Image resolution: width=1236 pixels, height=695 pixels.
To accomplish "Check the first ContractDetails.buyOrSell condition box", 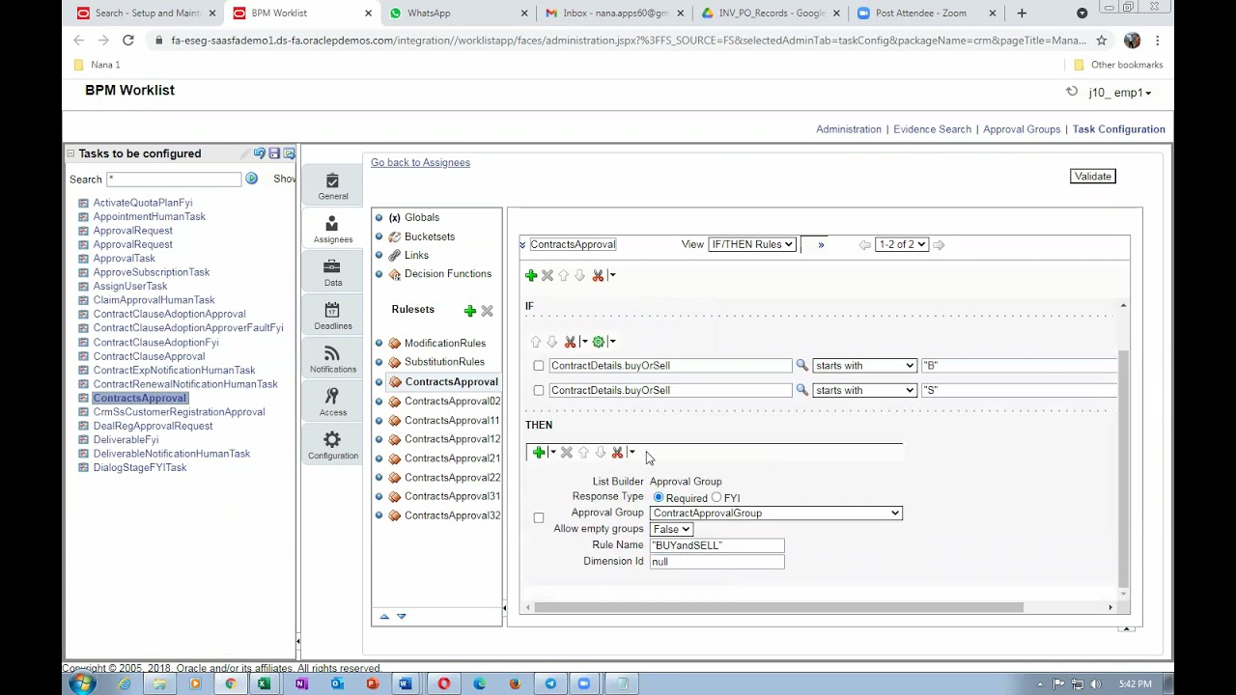I will point(539,366).
